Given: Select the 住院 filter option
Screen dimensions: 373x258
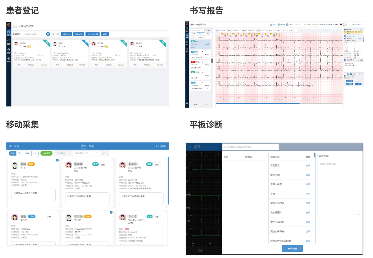Looking at the screenshot, I should click(x=27, y=153).
